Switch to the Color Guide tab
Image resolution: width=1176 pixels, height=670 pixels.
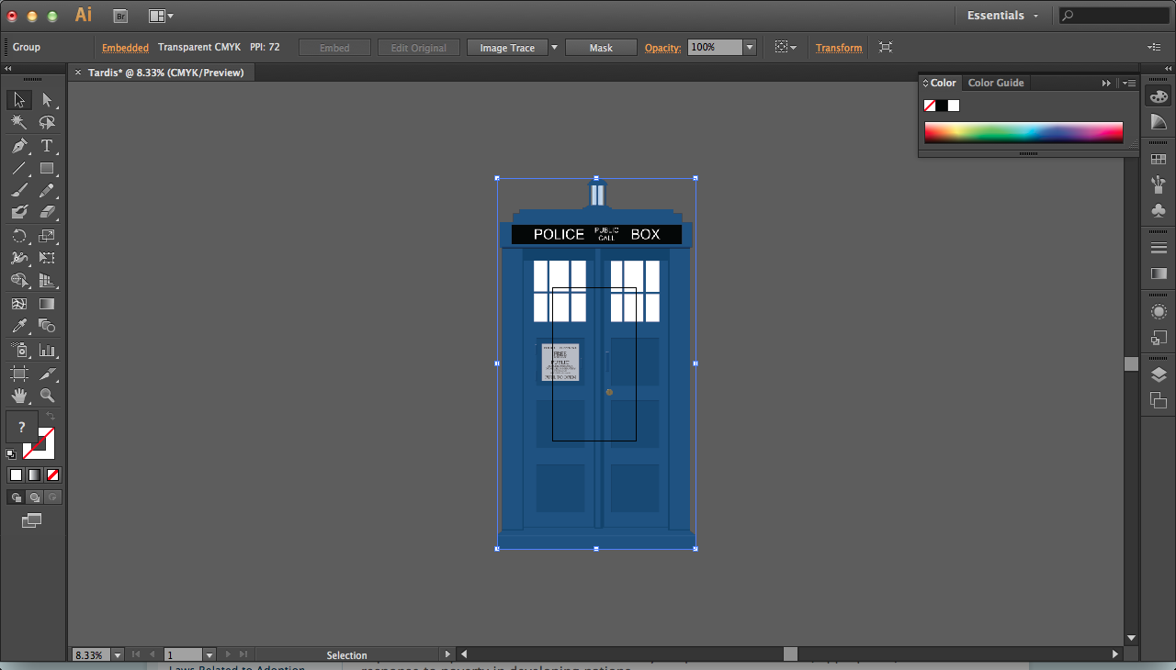point(996,83)
